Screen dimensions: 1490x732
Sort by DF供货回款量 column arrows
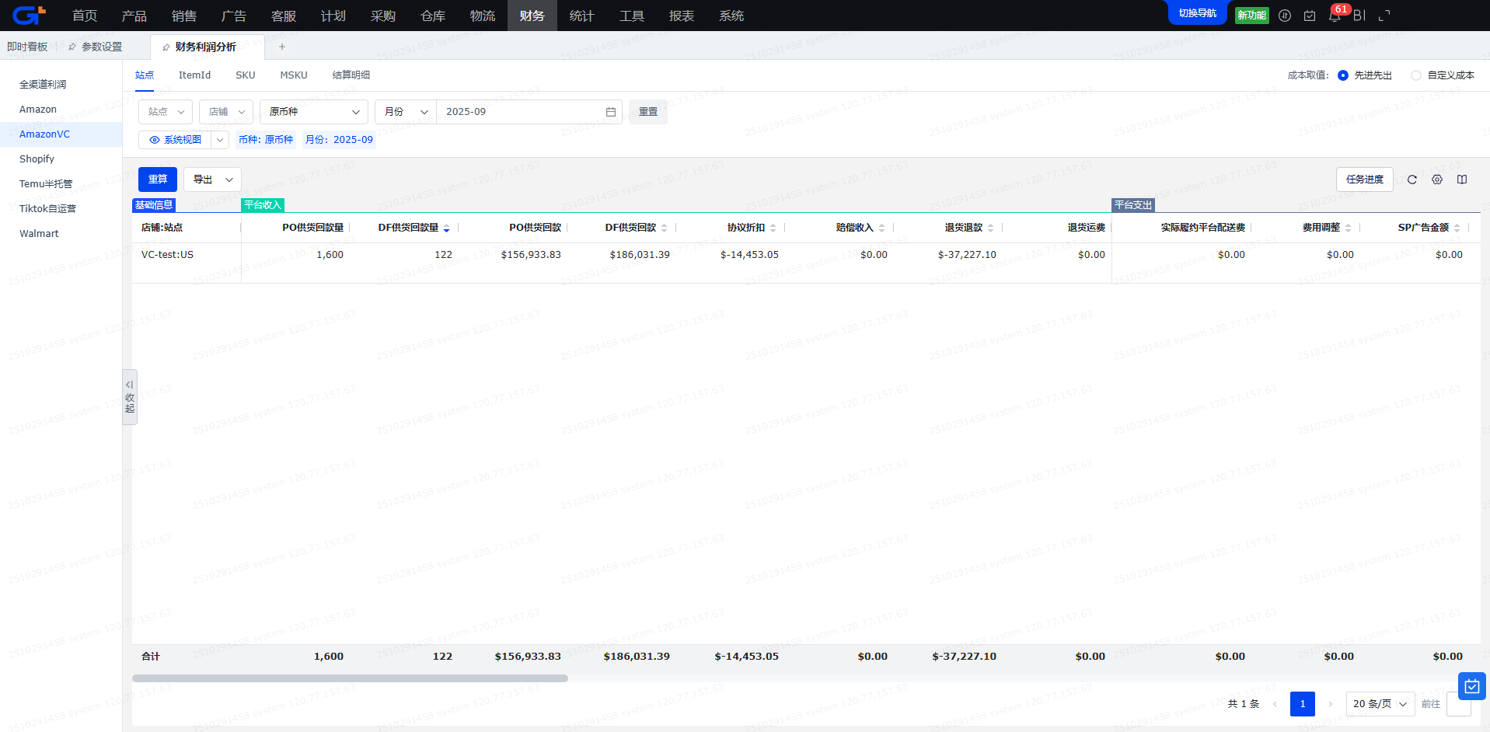click(x=447, y=228)
